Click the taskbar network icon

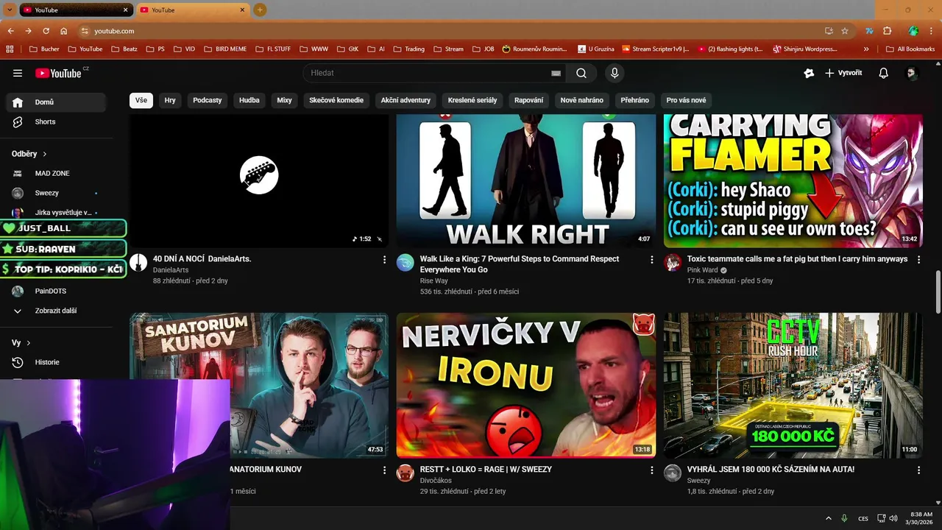pyautogui.click(x=882, y=518)
